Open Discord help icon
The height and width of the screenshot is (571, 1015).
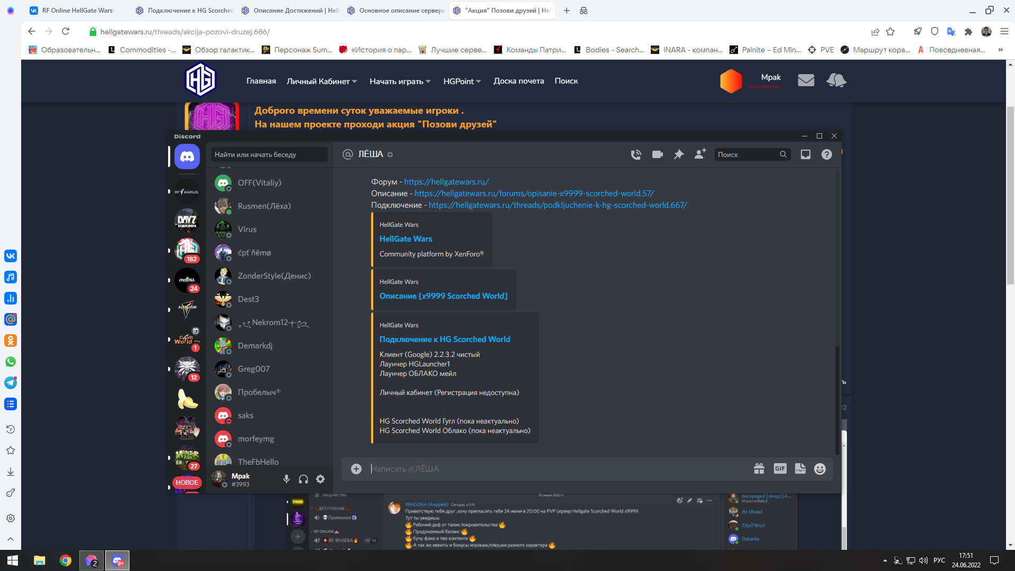827,154
